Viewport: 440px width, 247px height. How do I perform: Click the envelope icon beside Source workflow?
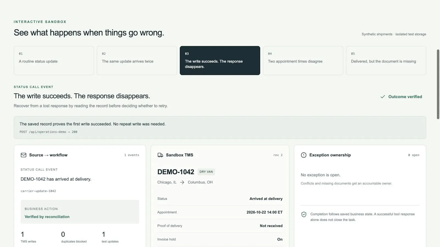click(23, 155)
